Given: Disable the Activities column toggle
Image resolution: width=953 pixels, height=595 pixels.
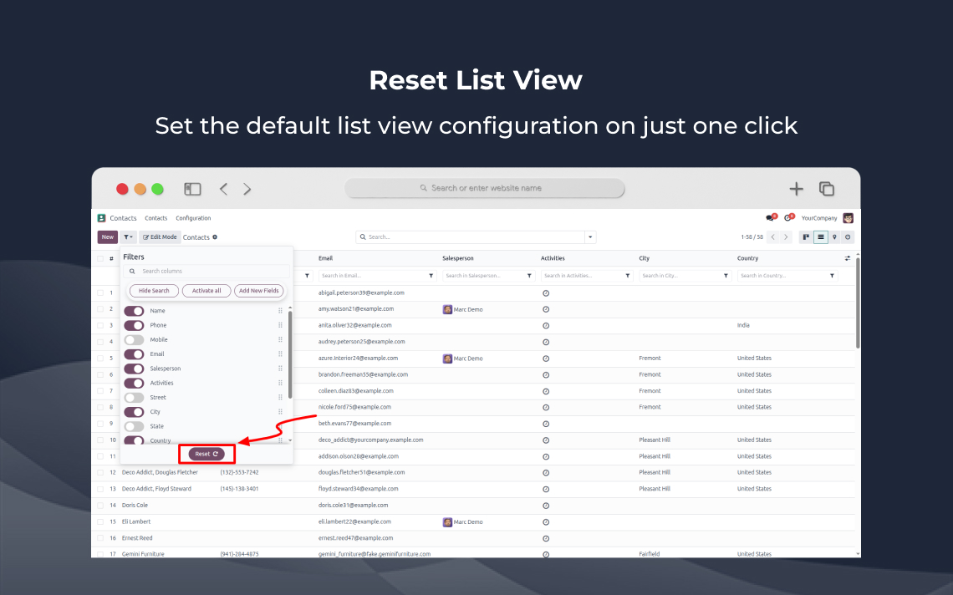Looking at the screenshot, I should coord(134,383).
